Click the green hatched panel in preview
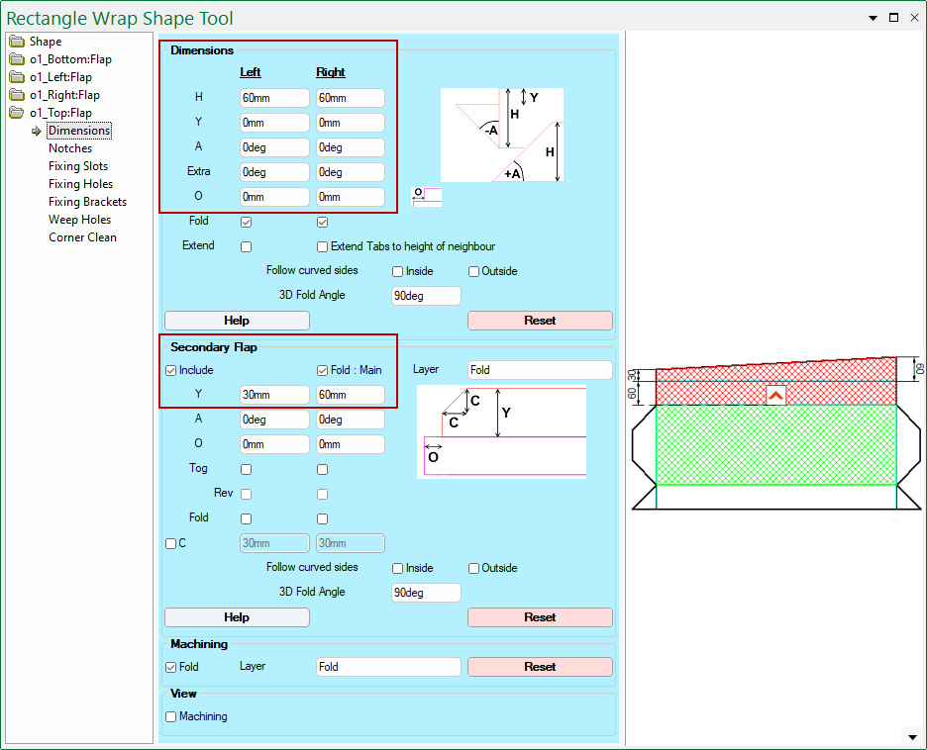 [x=776, y=444]
